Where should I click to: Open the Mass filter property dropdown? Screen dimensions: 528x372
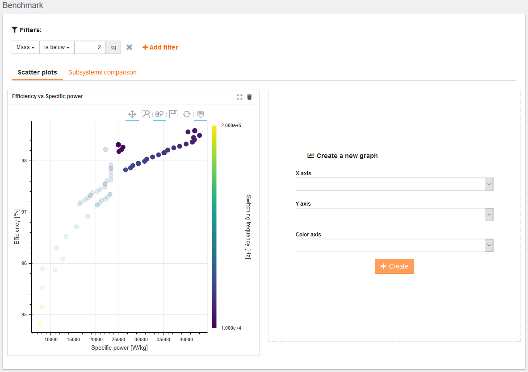[x=25, y=47]
